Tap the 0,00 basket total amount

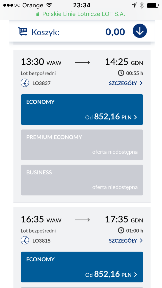pyautogui.click(x=115, y=32)
